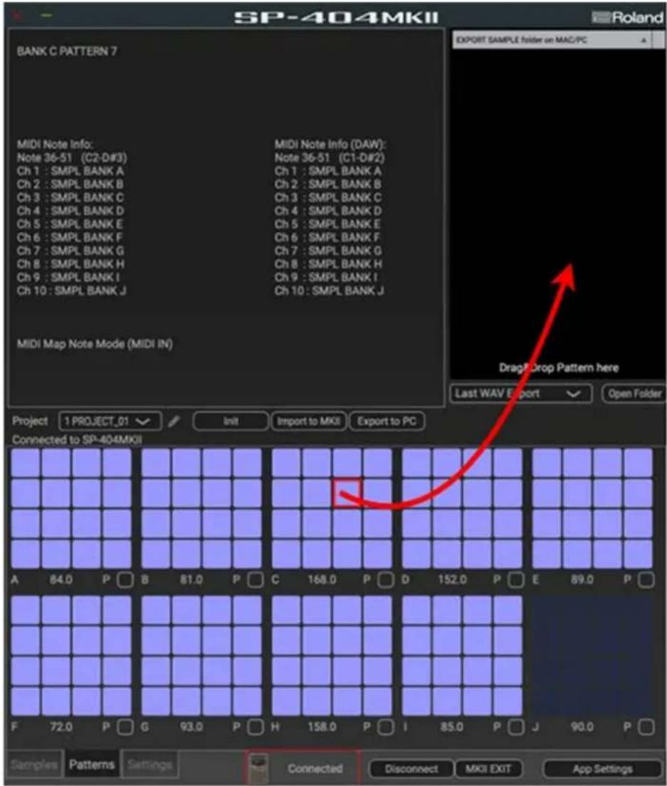The image size is (667, 786).
Task: Click the bank G tempo value 93.0
Action: (x=191, y=727)
